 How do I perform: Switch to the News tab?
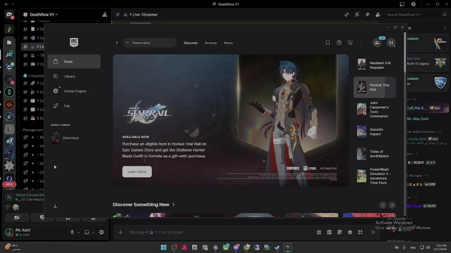(228, 43)
